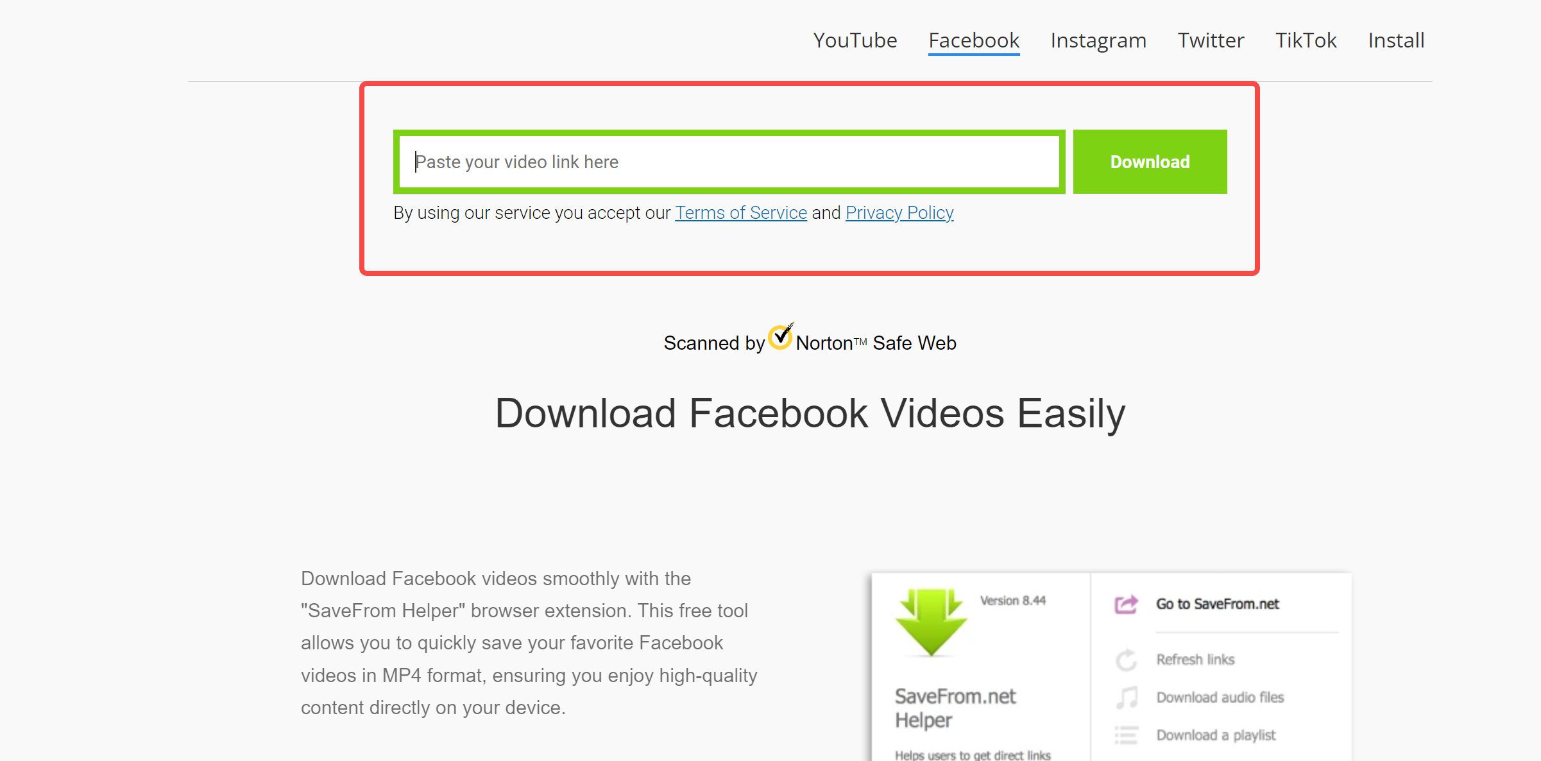Image resolution: width=1541 pixels, height=761 pixels.
Task: Open the Privacy Policy link
Action: 899,212
